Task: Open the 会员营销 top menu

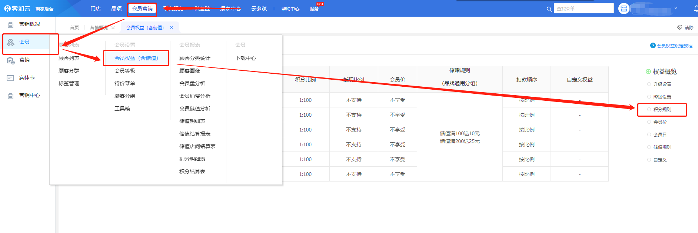Action: pos(142,9)
